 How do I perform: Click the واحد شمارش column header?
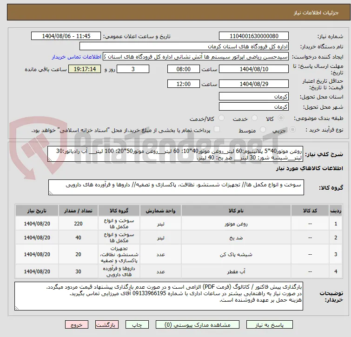point(160,211)
